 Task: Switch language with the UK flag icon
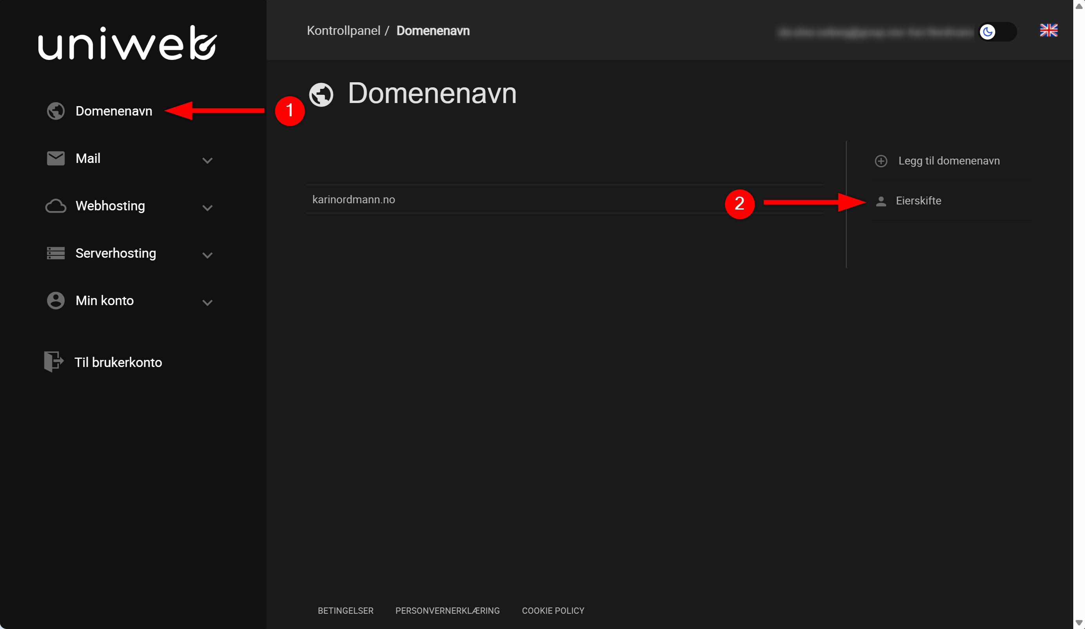pos(1049,30)
